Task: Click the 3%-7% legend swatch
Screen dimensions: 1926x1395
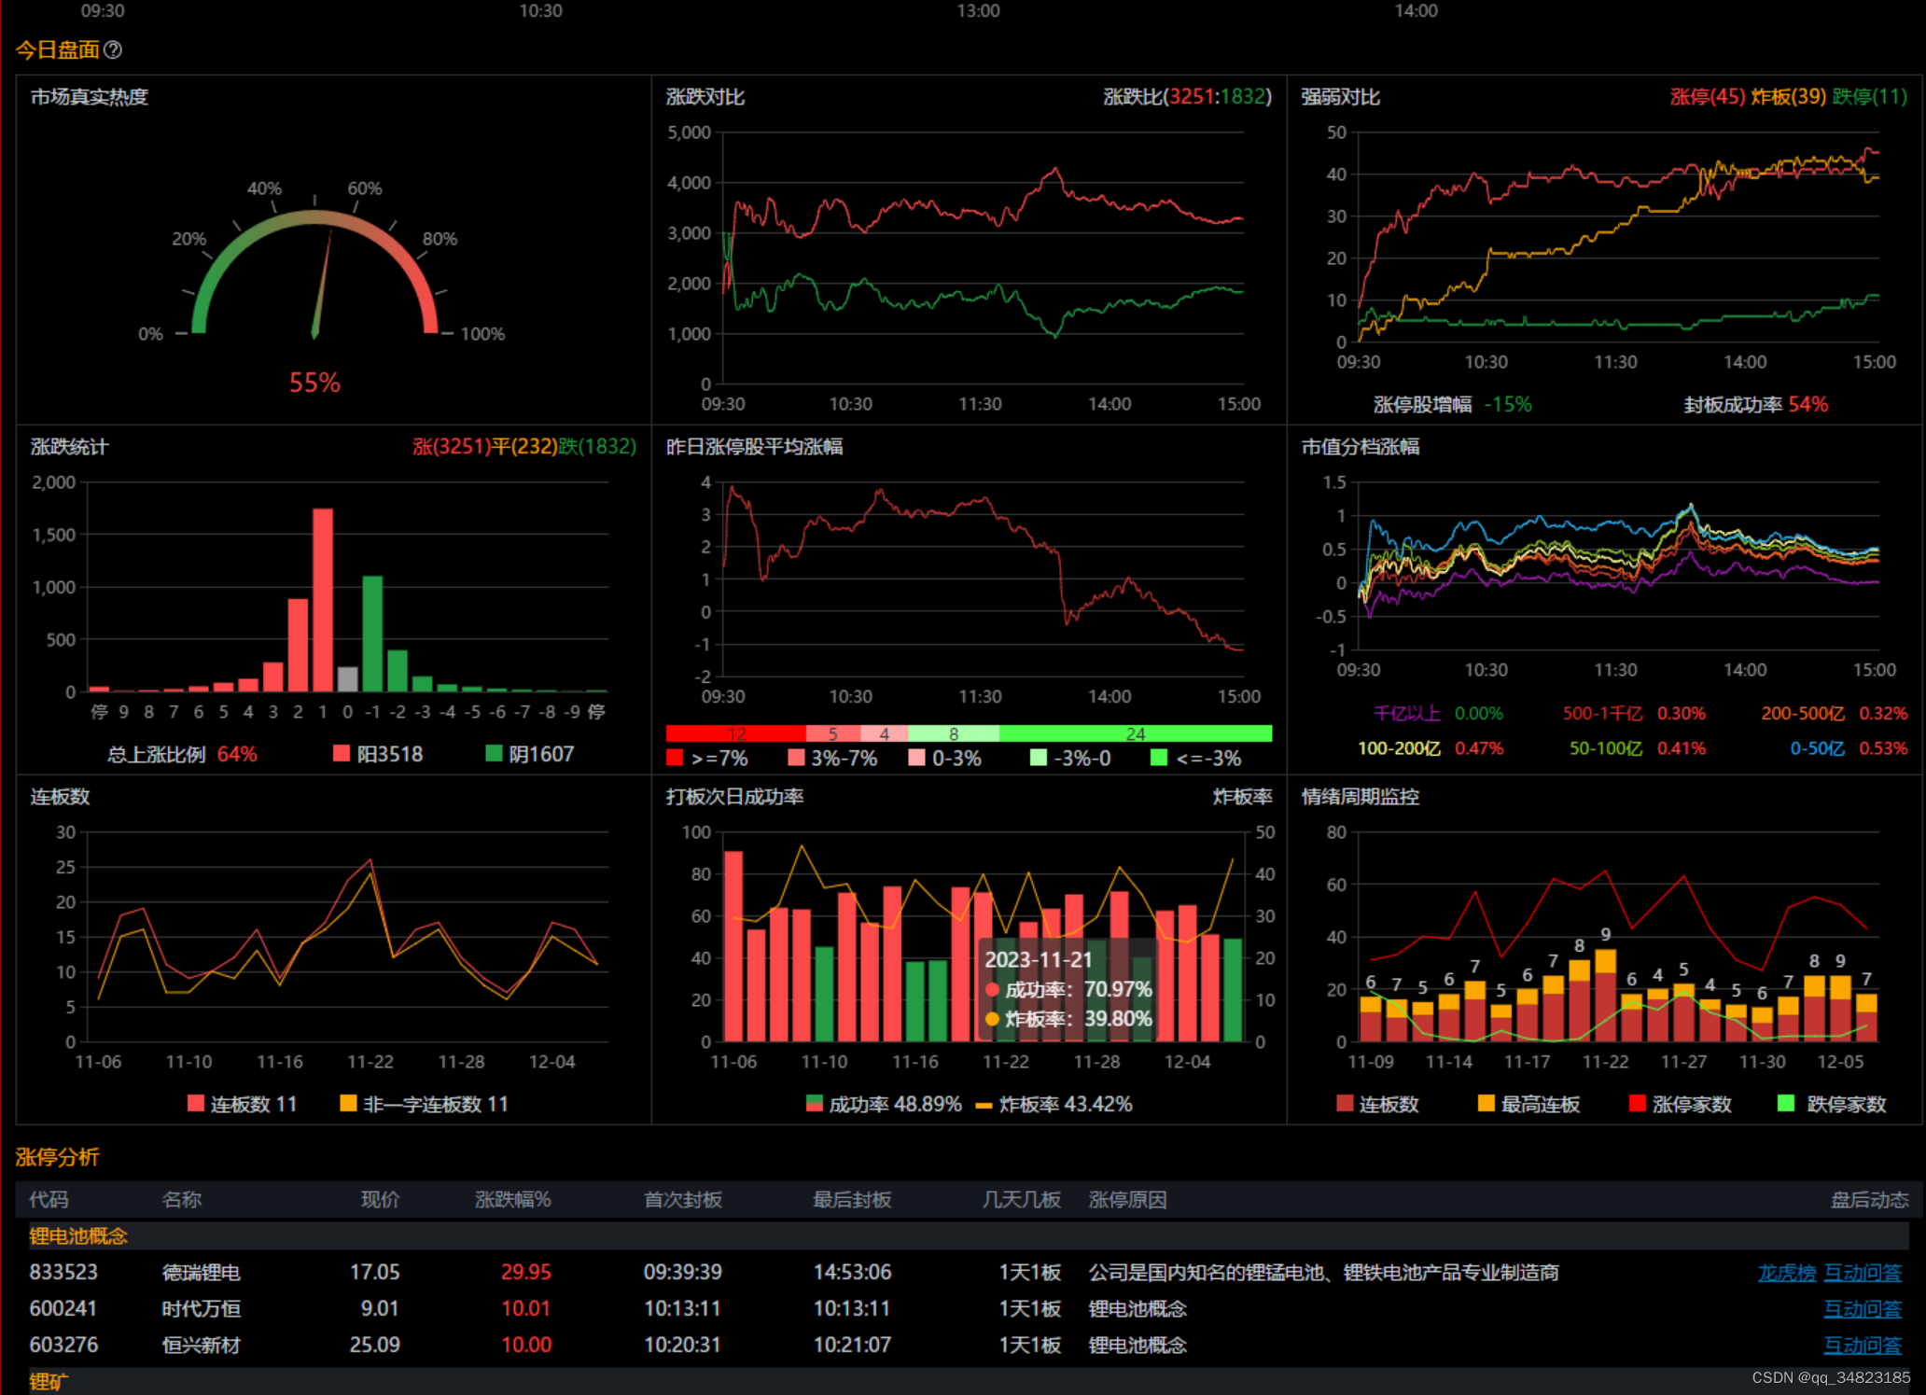Action: (x=796, y=758)
